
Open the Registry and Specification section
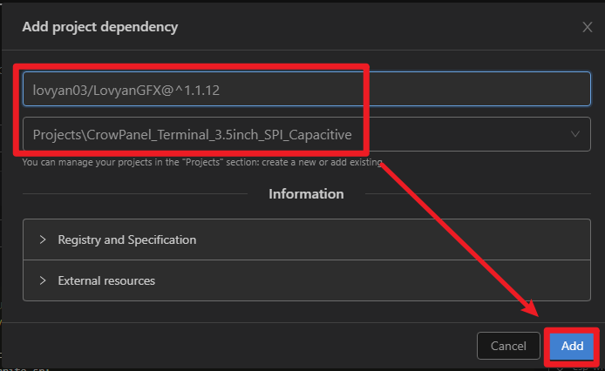coord(307,239)
